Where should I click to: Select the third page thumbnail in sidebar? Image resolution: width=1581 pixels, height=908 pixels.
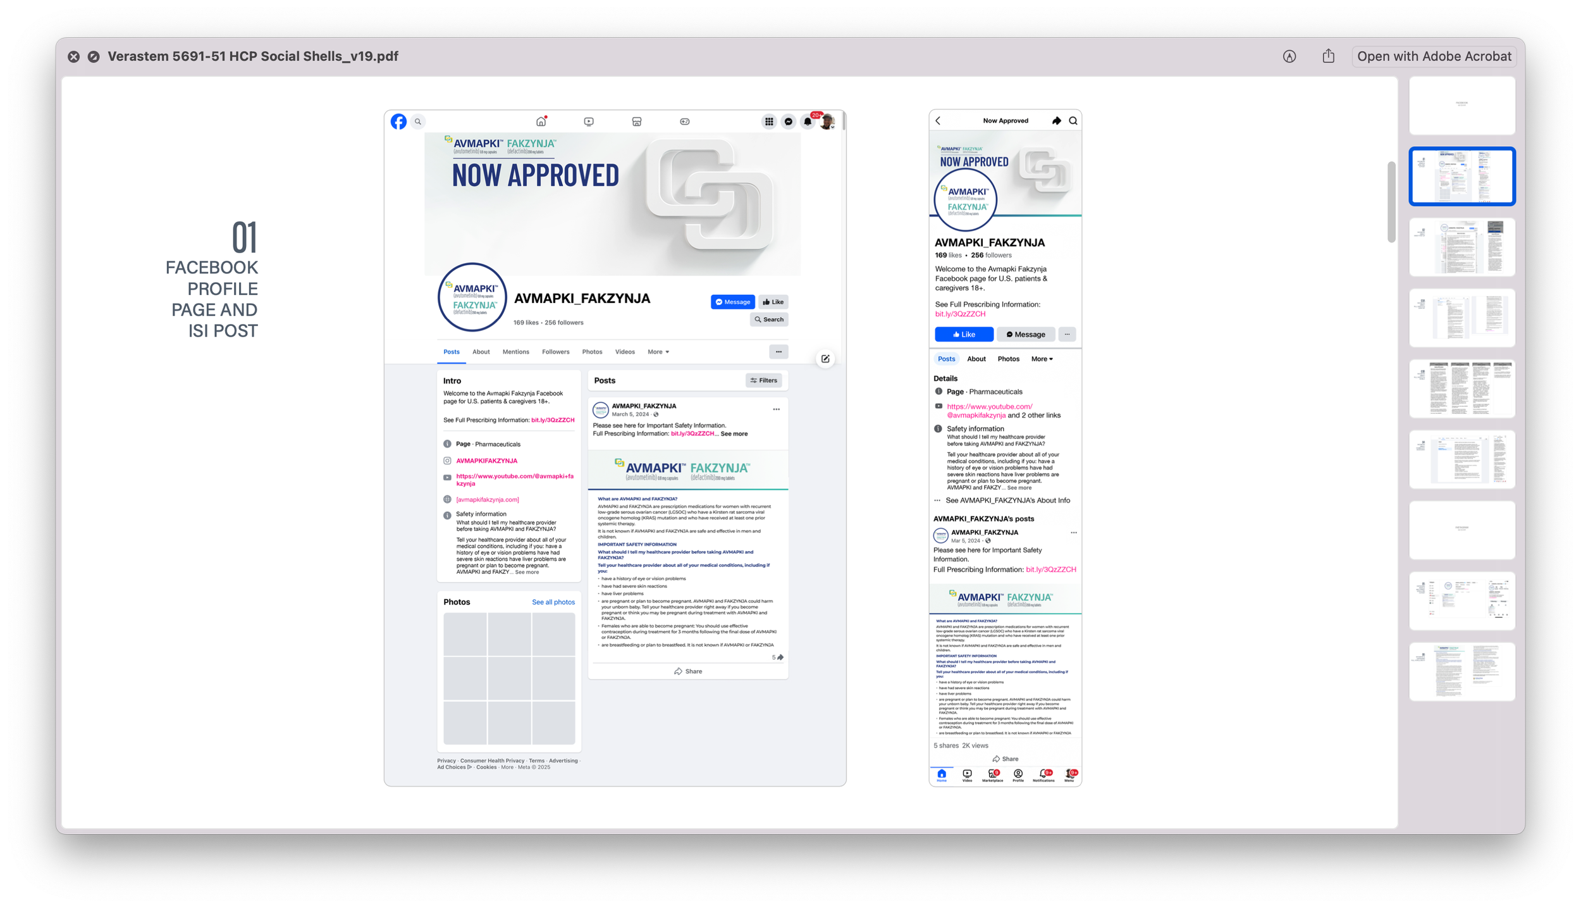point(1461,247)
